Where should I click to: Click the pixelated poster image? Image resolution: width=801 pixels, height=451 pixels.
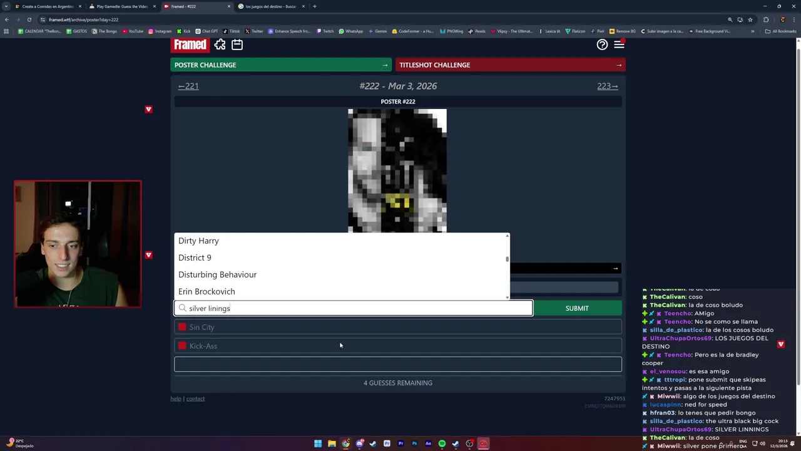(397, 170)
